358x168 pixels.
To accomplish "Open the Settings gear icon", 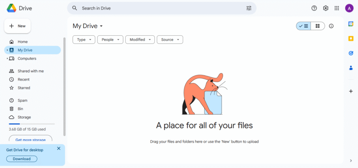I will 326,8.
